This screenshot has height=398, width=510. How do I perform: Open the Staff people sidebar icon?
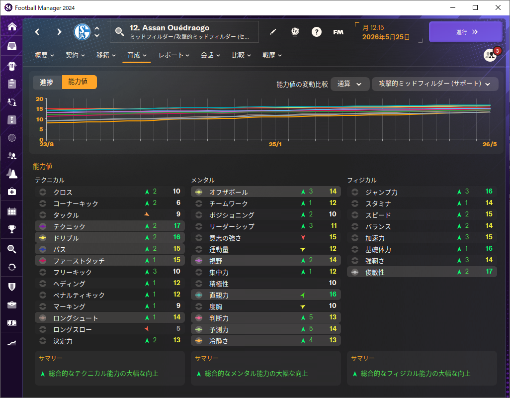click(x=12, y=156)
